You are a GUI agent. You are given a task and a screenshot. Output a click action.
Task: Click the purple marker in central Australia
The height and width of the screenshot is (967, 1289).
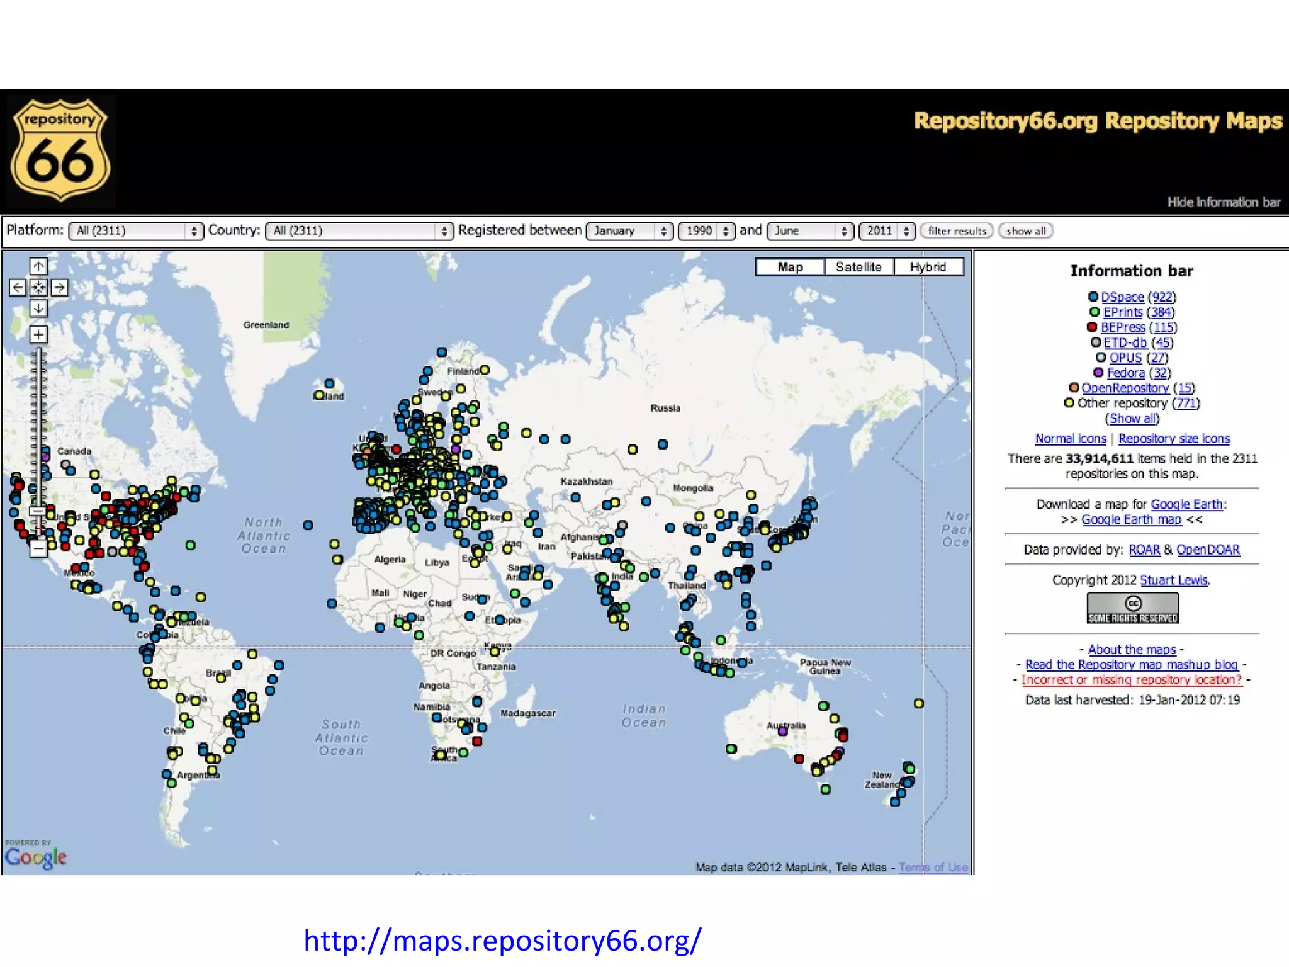[782, 732]
